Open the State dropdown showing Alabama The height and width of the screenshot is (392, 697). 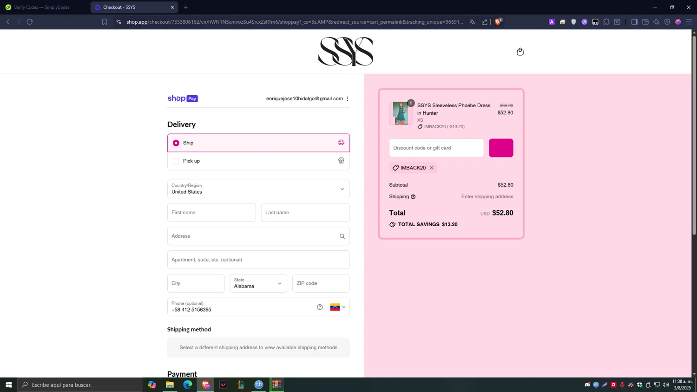click(258, 283)
